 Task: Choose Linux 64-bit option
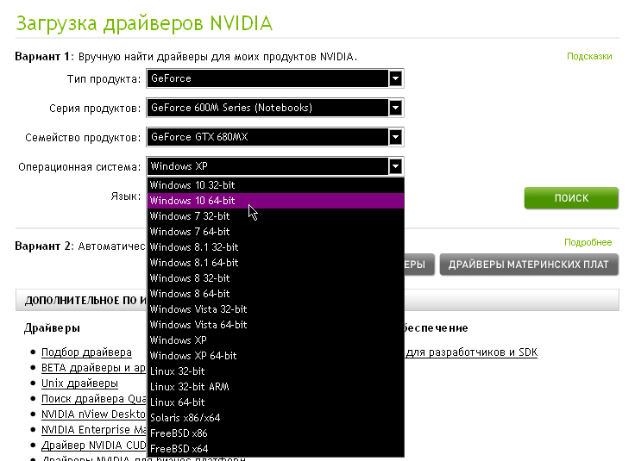coord(275,402)
